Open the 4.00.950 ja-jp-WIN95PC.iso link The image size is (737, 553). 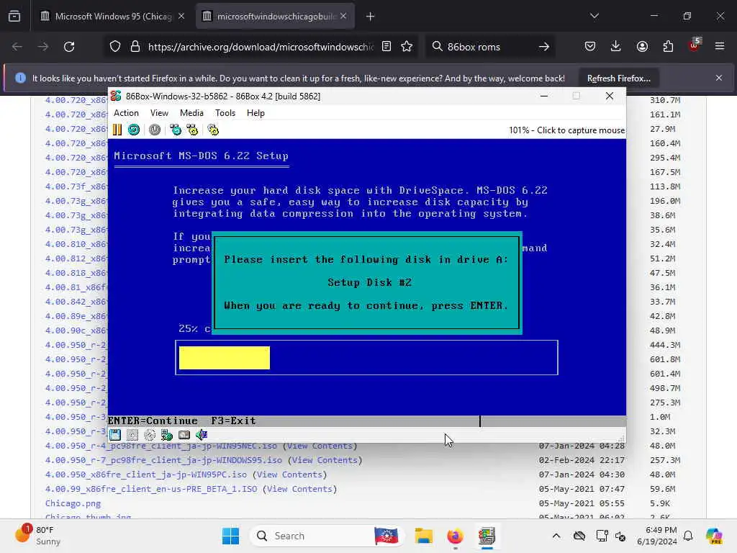click(x=145, y=475)
